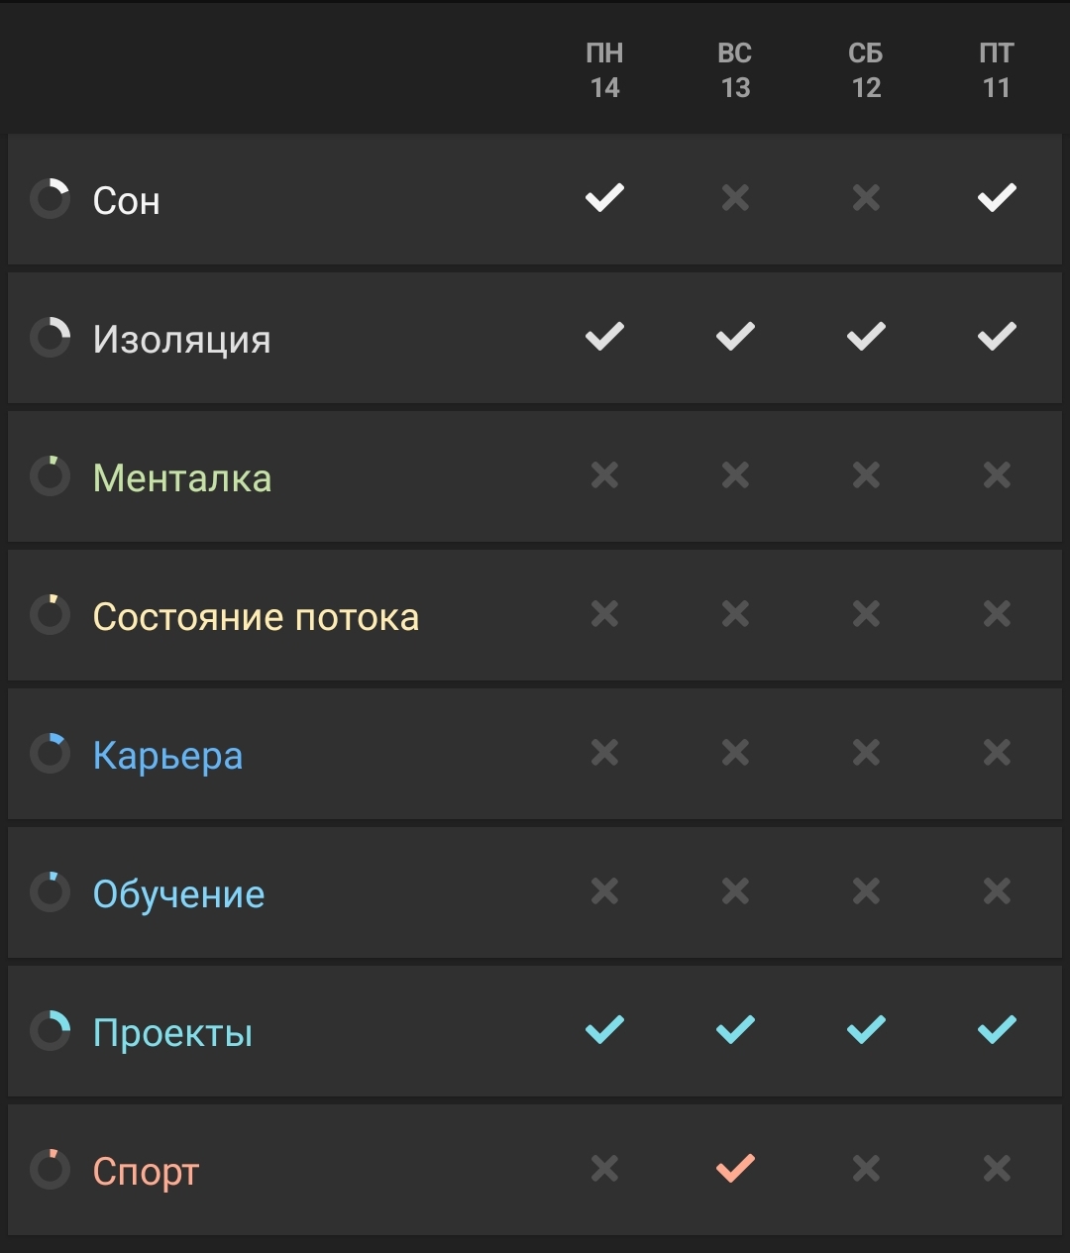The image size is (1070, 1253).
Task: Click the cyan Проекты progress ring
Action: click(50, 1031)
